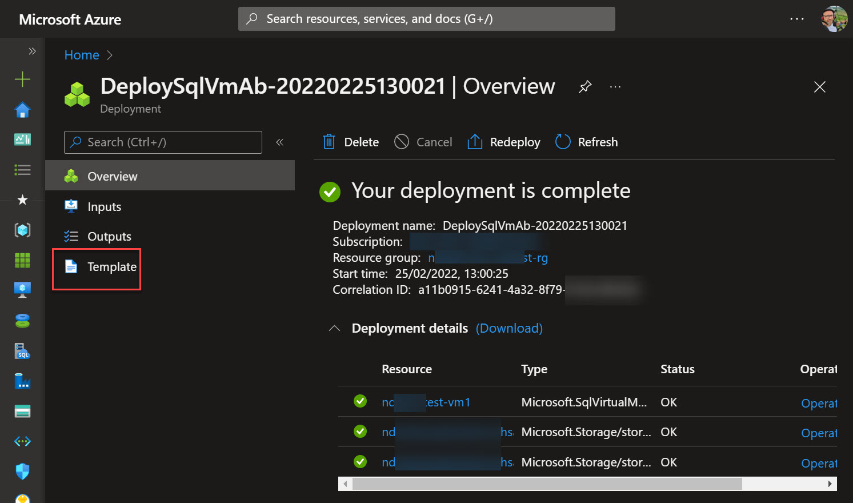Screen dimensions: 853x503
Task: Click the scrollbar right arrow
Action: coord(830,484)
